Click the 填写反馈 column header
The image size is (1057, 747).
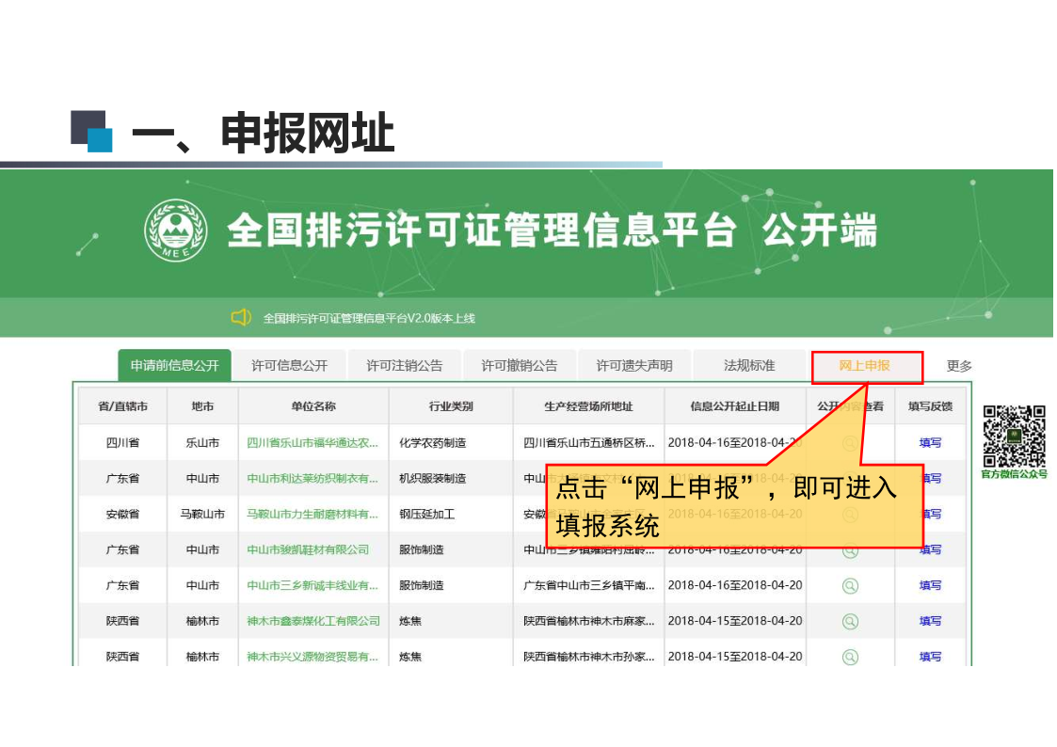(x=930, y=406)
